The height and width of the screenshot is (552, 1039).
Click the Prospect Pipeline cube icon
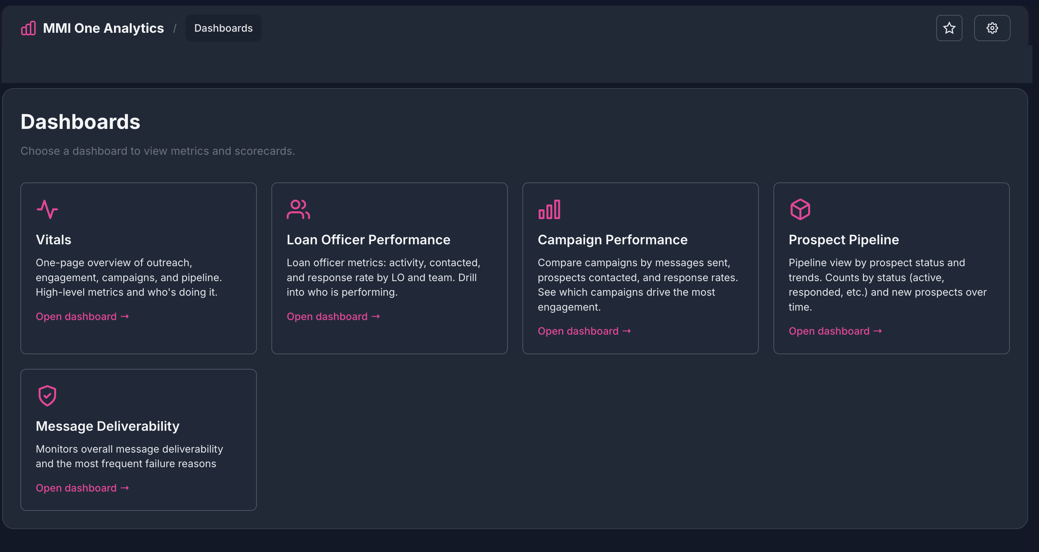pyautogui.click(x=800, y=209)
